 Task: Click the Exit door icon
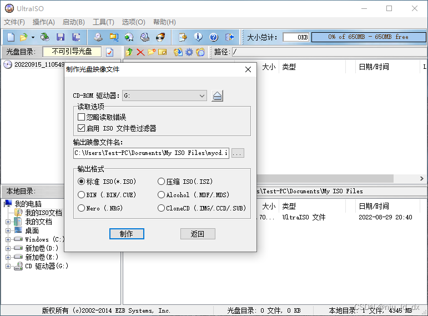pyautogui.click(x=230, y=37)
